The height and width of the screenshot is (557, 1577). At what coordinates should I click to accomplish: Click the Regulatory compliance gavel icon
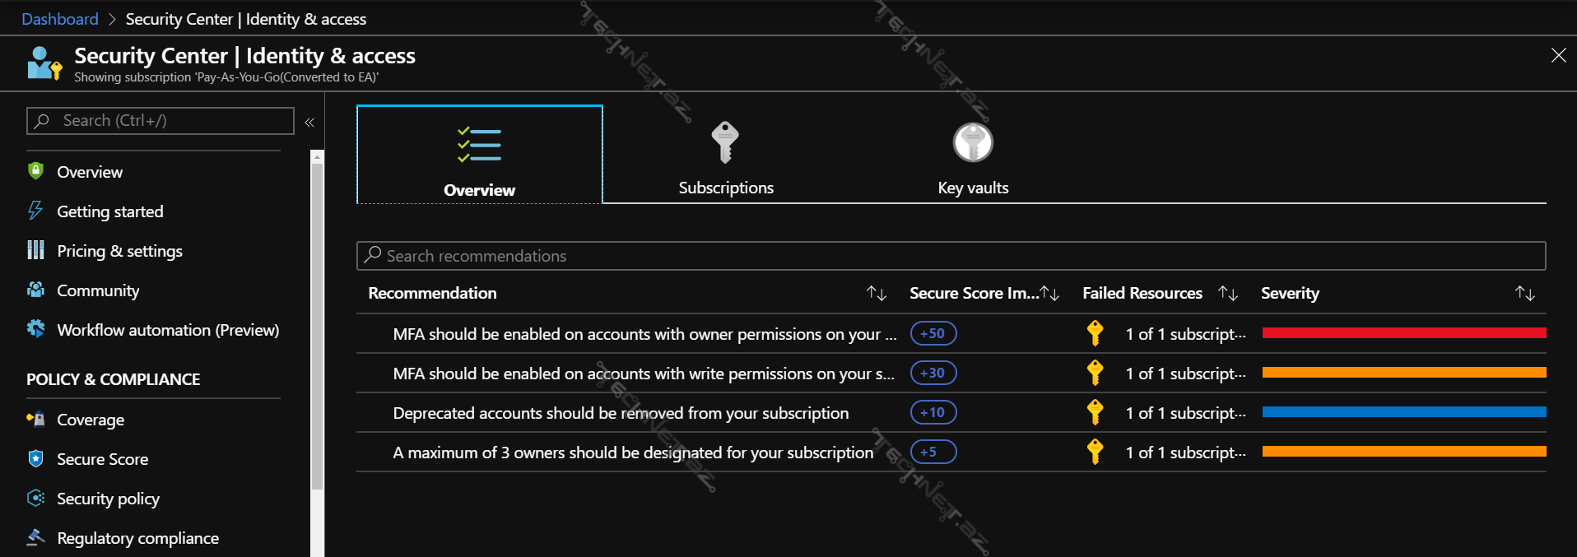pos(35,537)
